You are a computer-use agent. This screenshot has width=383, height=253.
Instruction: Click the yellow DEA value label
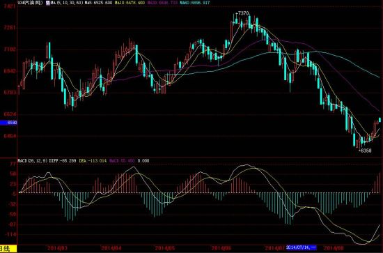[93, 161]
